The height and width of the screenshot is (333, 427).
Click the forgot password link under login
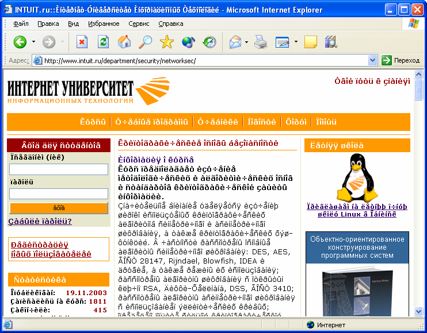[x=40, y=222]
